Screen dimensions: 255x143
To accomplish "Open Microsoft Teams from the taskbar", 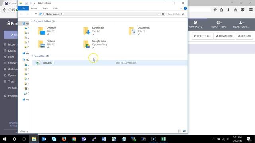I will [x=84, y=139].
